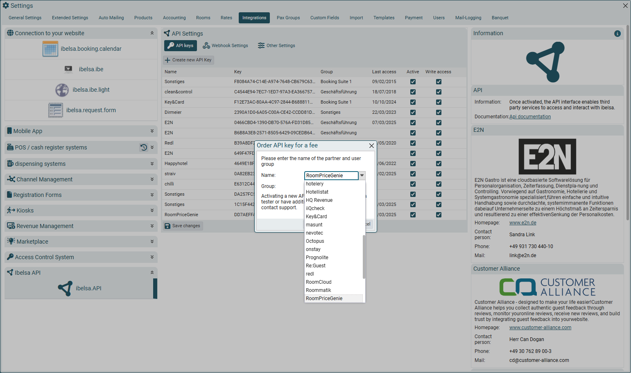Click the blue information icon
Screen dimensions: 631x373
click(x=617, y=34)
